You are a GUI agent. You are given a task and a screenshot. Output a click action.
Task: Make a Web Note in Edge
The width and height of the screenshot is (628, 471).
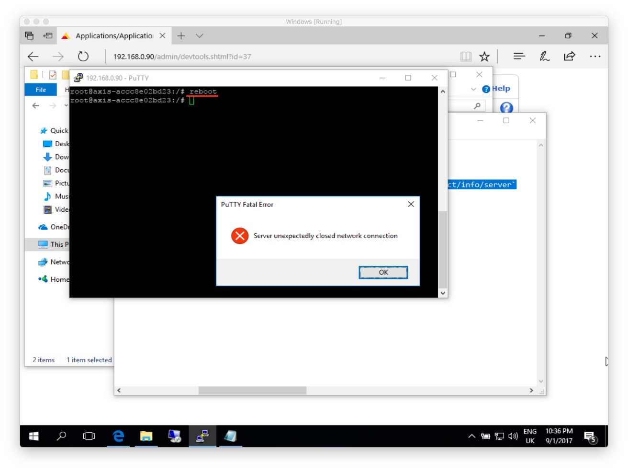[x=544, y=57]
